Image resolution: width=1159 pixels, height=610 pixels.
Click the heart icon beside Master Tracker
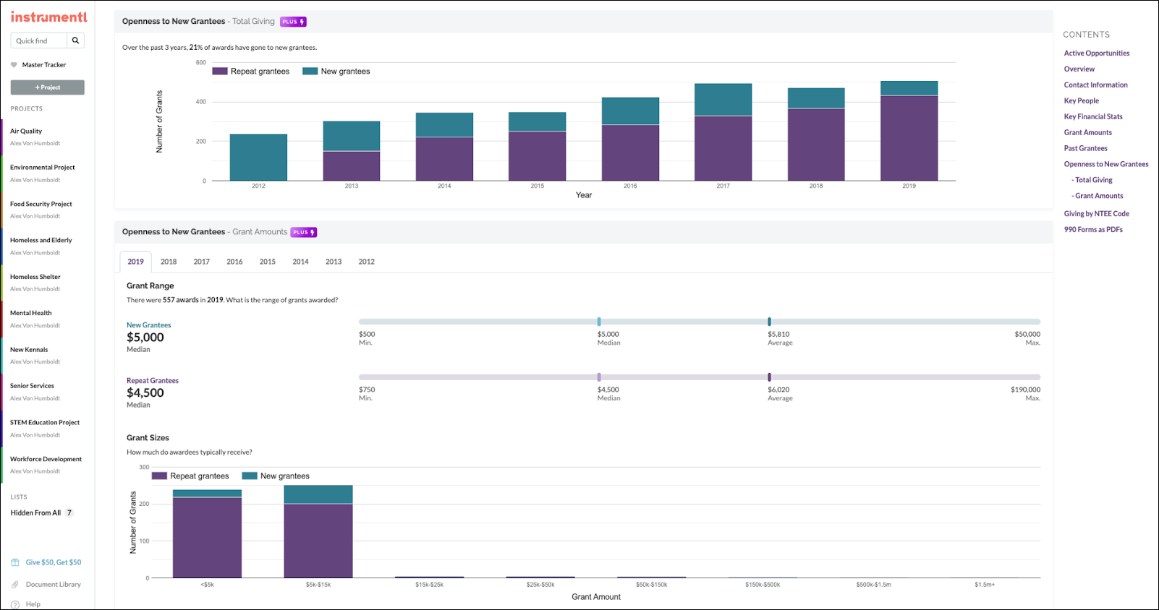click(x=14, y=65)
